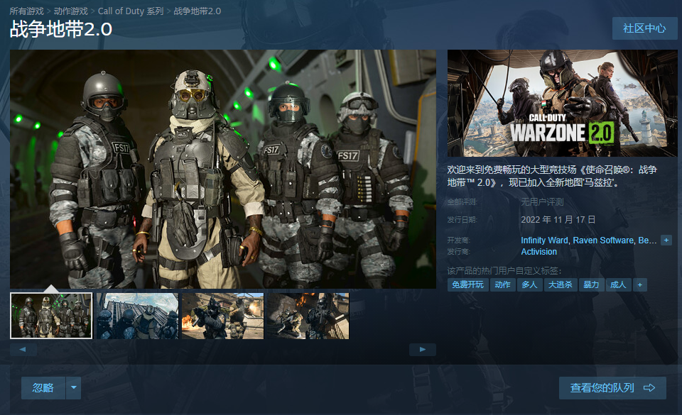
Task: Open Activision publisher link
Action: coord(538,252)
